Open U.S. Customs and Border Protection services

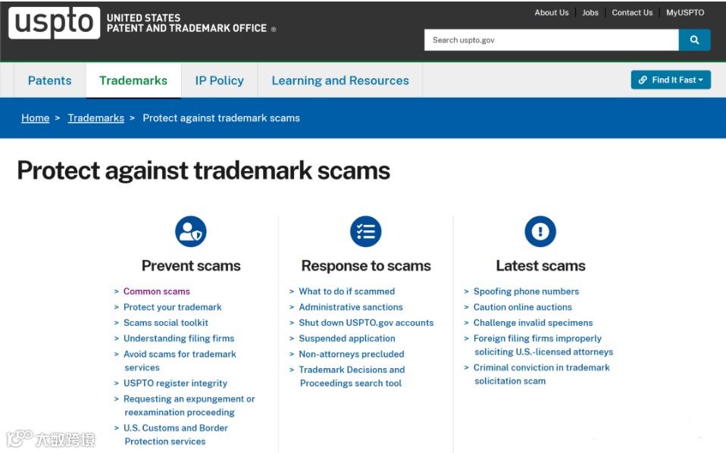click(176, 435)
